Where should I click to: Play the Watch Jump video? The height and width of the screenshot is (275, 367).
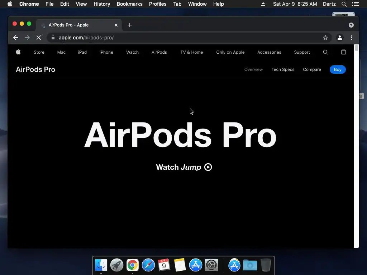pyautogui.click(x=184, y=167)
